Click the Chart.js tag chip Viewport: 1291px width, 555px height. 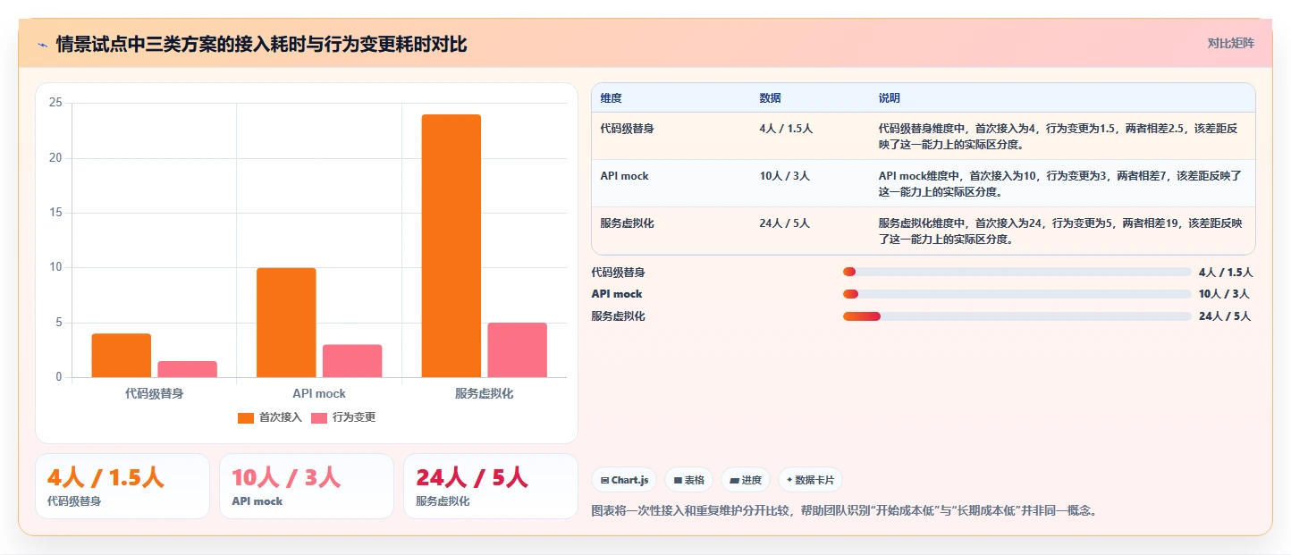tap(624, 480)
